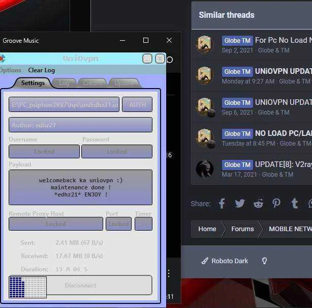The width and height of the screenshot is (312, 308).
Task: Click the Forums breadcrumb link
Action: click(x=242, y=229)
